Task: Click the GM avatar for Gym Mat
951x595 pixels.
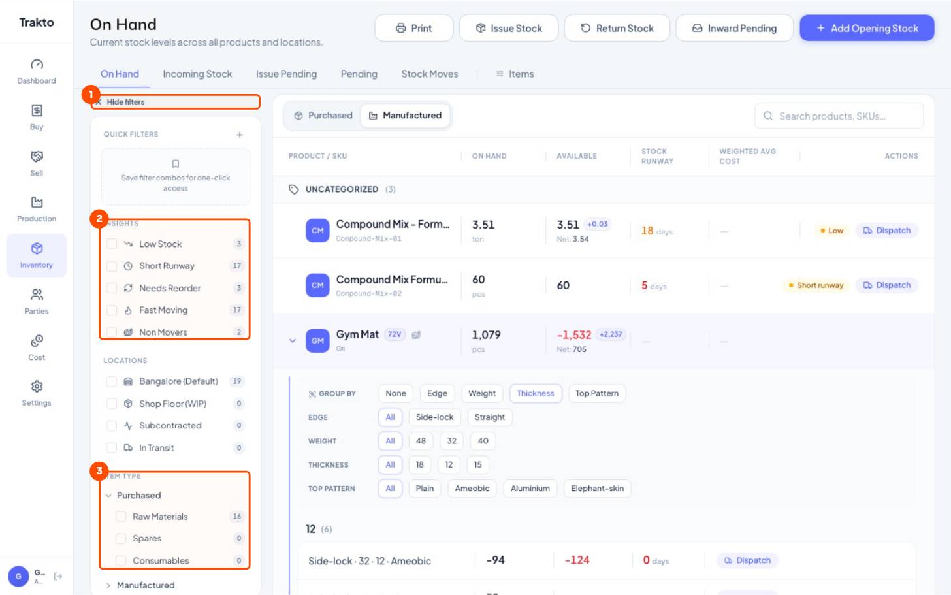Action: [317, 340]
